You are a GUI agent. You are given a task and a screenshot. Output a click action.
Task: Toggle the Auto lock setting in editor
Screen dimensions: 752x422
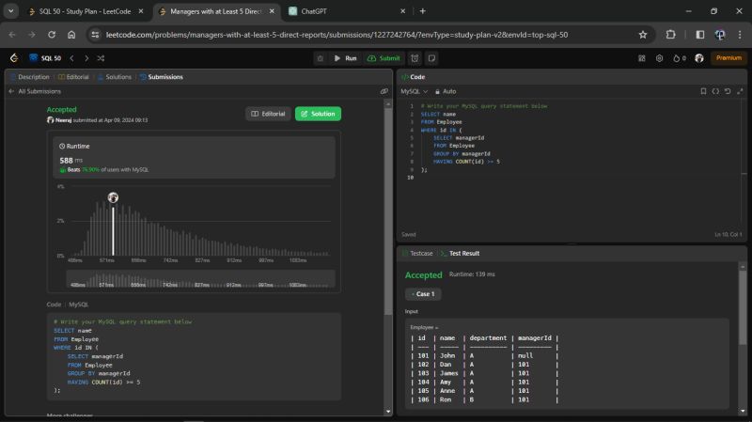pyautogui.click(x=446, y=91)
